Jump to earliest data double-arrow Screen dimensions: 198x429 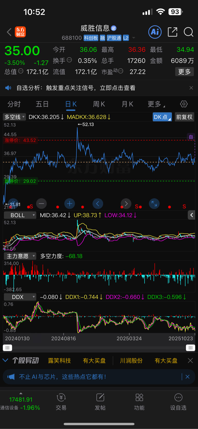click(13, 204)
